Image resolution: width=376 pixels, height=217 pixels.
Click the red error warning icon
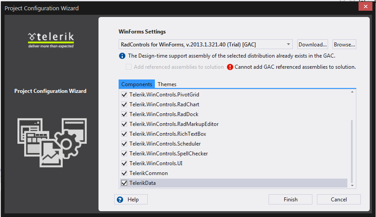(x=230, y=67)
